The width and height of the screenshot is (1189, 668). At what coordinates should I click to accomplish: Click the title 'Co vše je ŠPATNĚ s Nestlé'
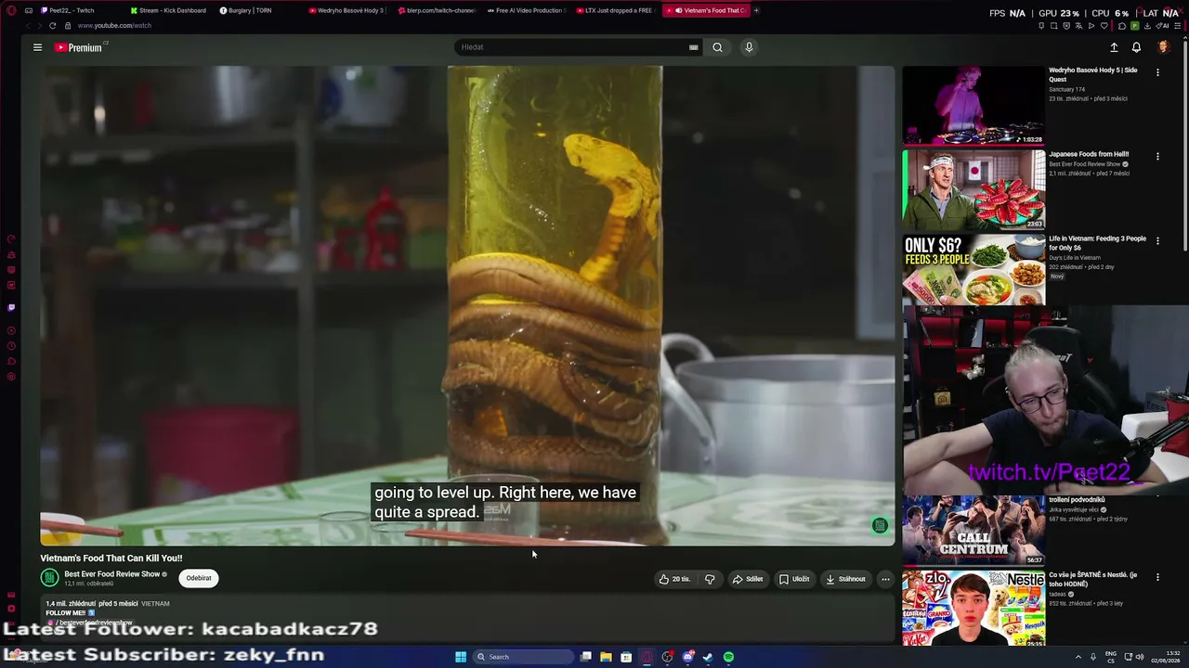pos(1095,580)
